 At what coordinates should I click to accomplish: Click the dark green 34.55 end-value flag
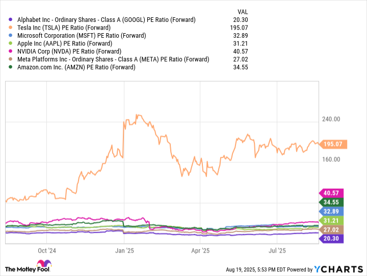click(331, 202)
